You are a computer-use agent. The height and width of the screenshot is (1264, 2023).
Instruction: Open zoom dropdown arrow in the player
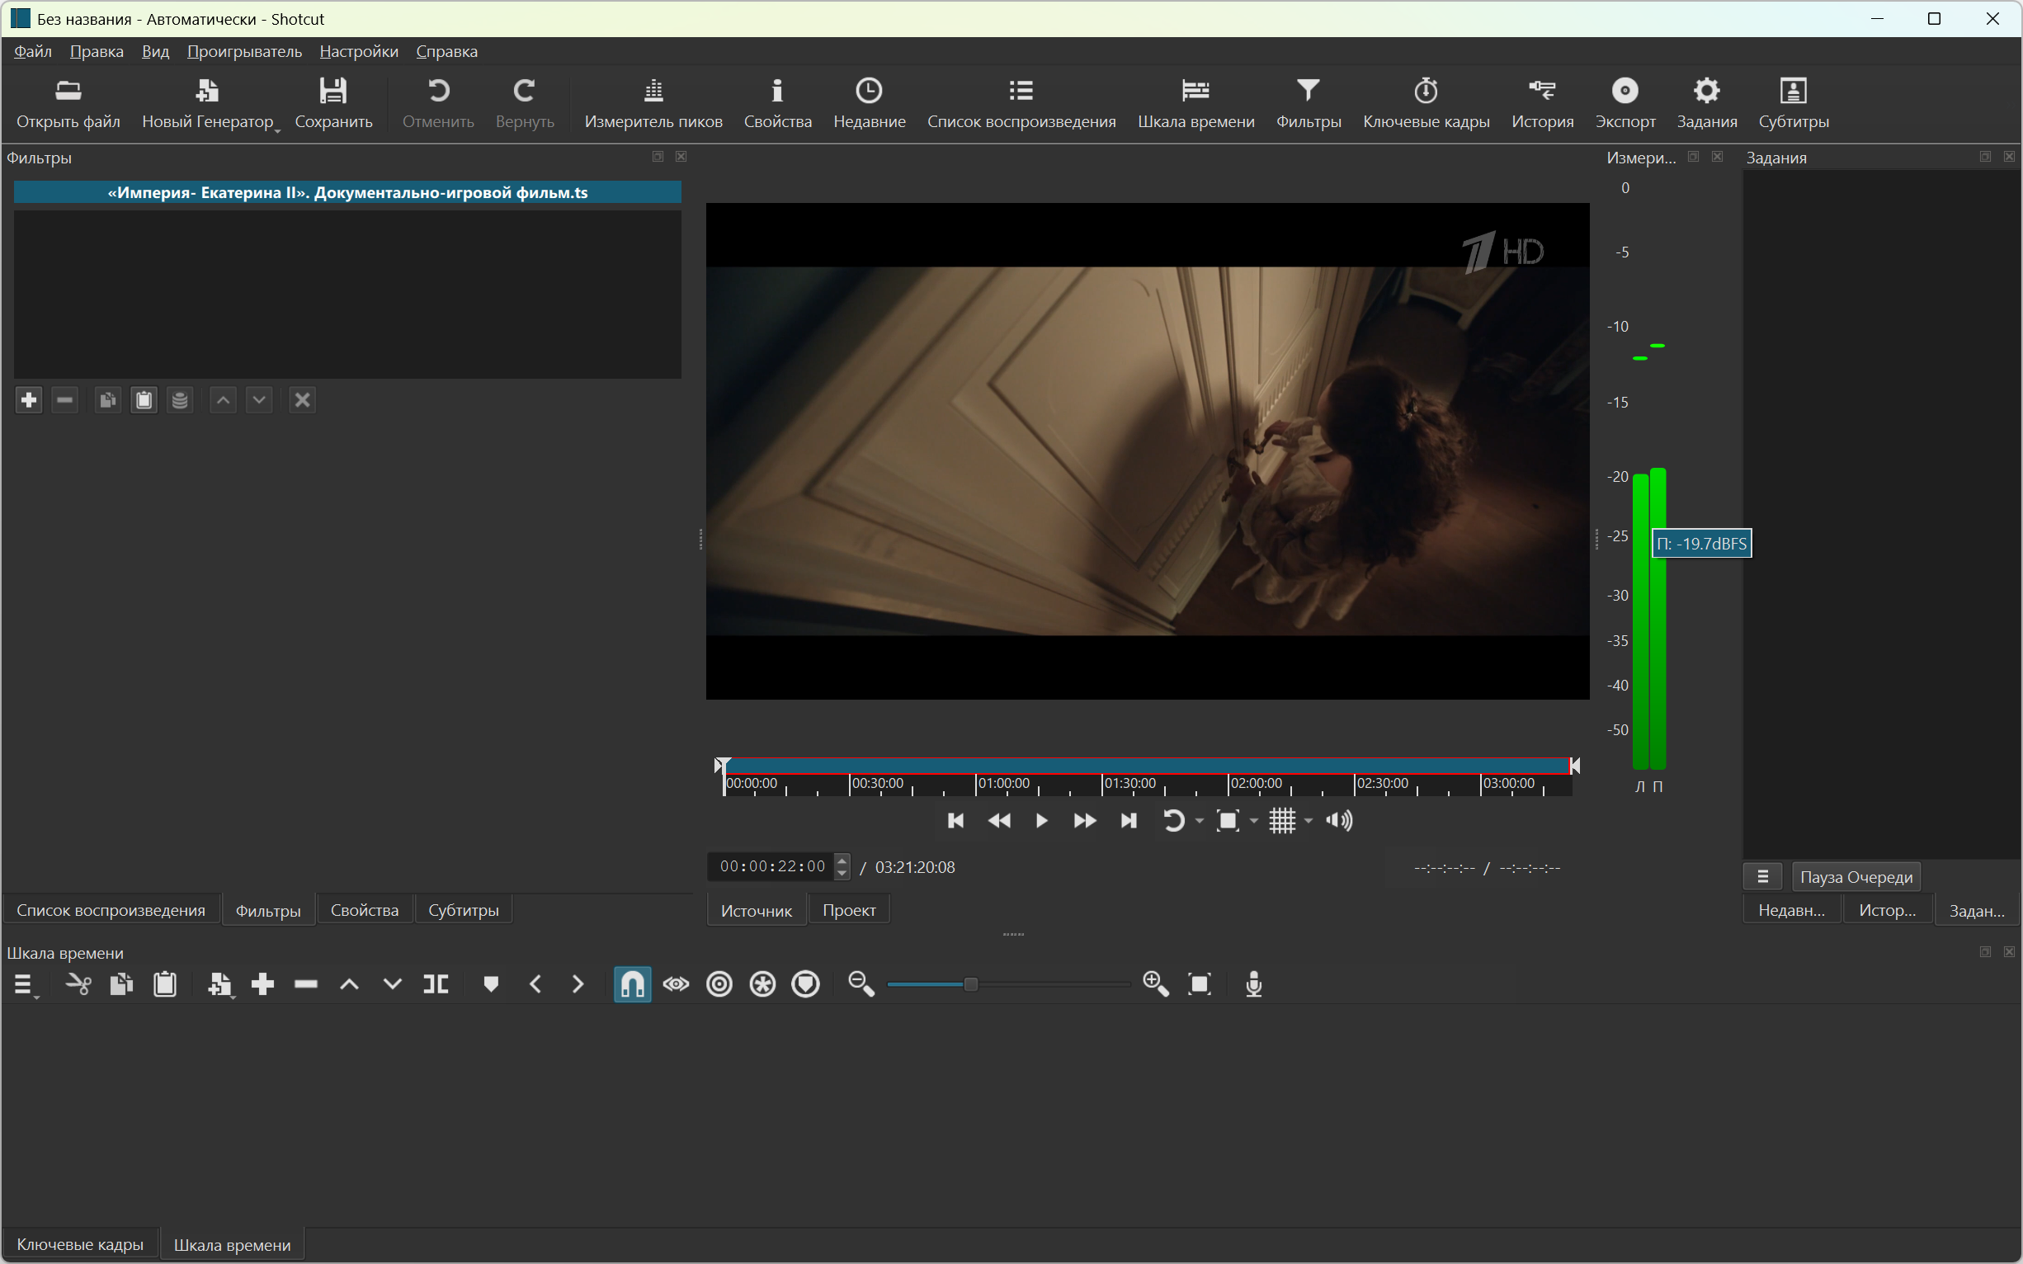click(x=1254, y=821)
